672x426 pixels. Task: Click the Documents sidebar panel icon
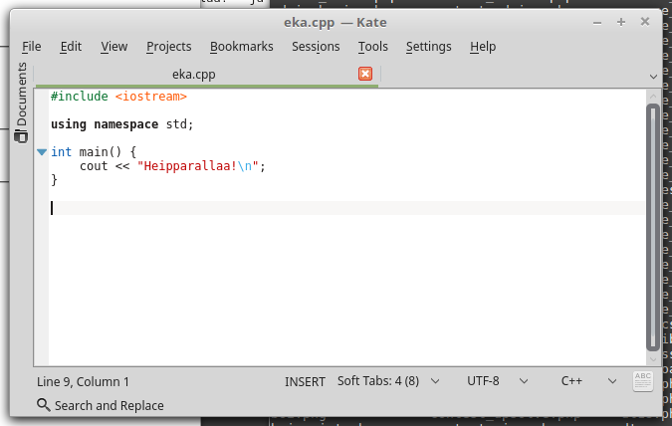[21, 102]
